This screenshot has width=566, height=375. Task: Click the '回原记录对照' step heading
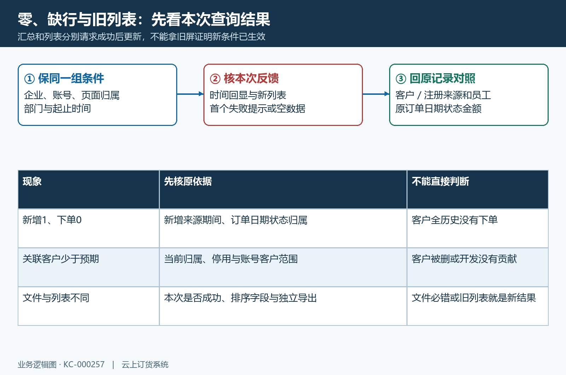(442, 79)
